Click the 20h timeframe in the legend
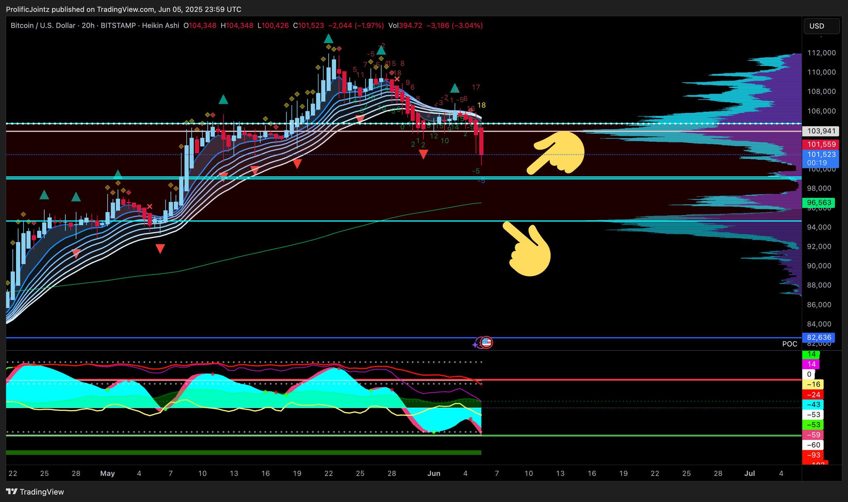 pyautogui.click(x=88, y=26)
